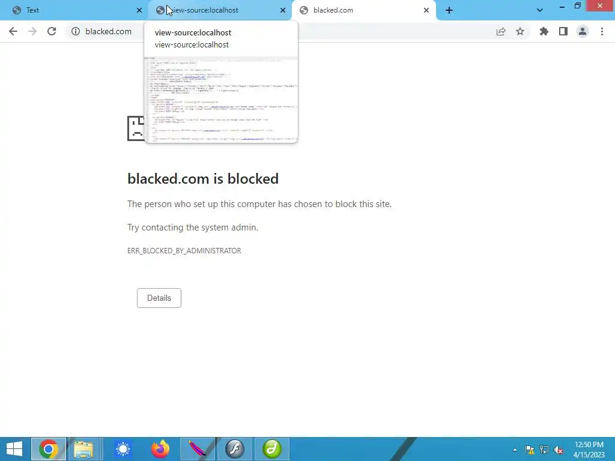
Task: Switch to the view-source:localhost tab
Action: [x=220, y=10]
